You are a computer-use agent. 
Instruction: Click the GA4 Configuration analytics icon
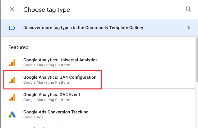coord(12,80)
